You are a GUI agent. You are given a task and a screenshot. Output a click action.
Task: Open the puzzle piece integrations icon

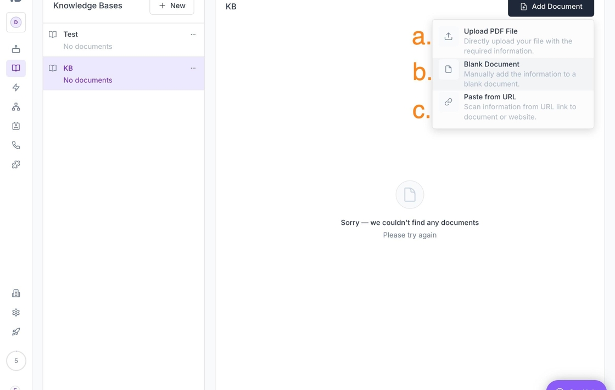(x=16, y=165)
